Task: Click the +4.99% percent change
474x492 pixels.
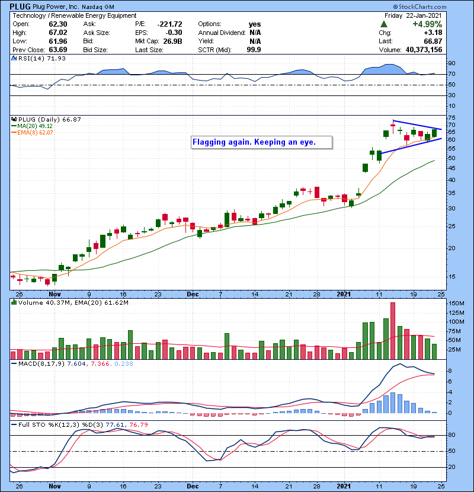Action: click(427, 24)
